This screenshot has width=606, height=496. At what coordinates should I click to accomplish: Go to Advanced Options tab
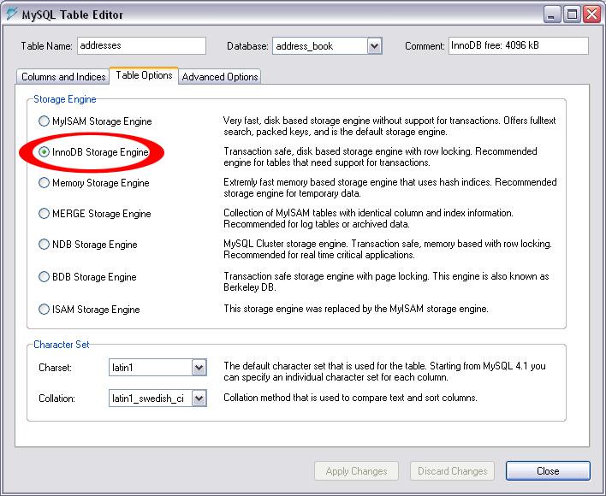pyautogui.click(x=219, y=77)
